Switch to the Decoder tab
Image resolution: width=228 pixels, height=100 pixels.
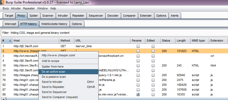point(113,16)
